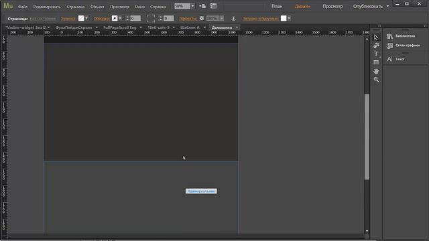Click the Mu application logo
429x241 pixels.
[x=8, y=6]
